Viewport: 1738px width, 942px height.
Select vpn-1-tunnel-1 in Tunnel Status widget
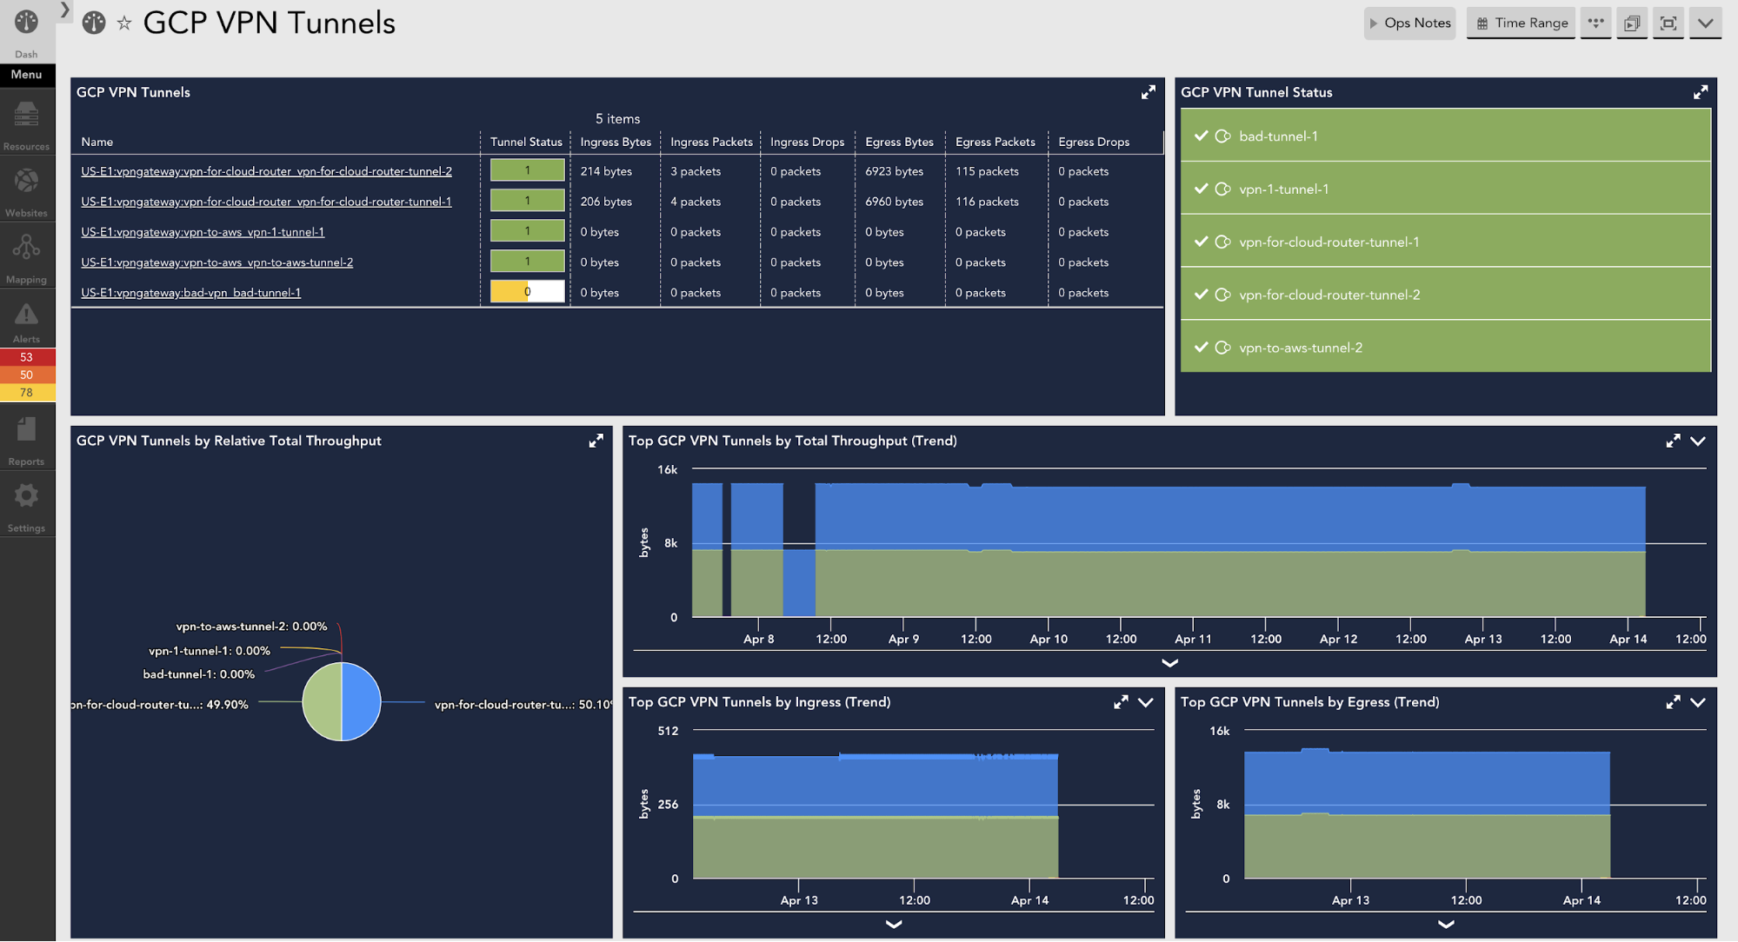coord(1445,189)
